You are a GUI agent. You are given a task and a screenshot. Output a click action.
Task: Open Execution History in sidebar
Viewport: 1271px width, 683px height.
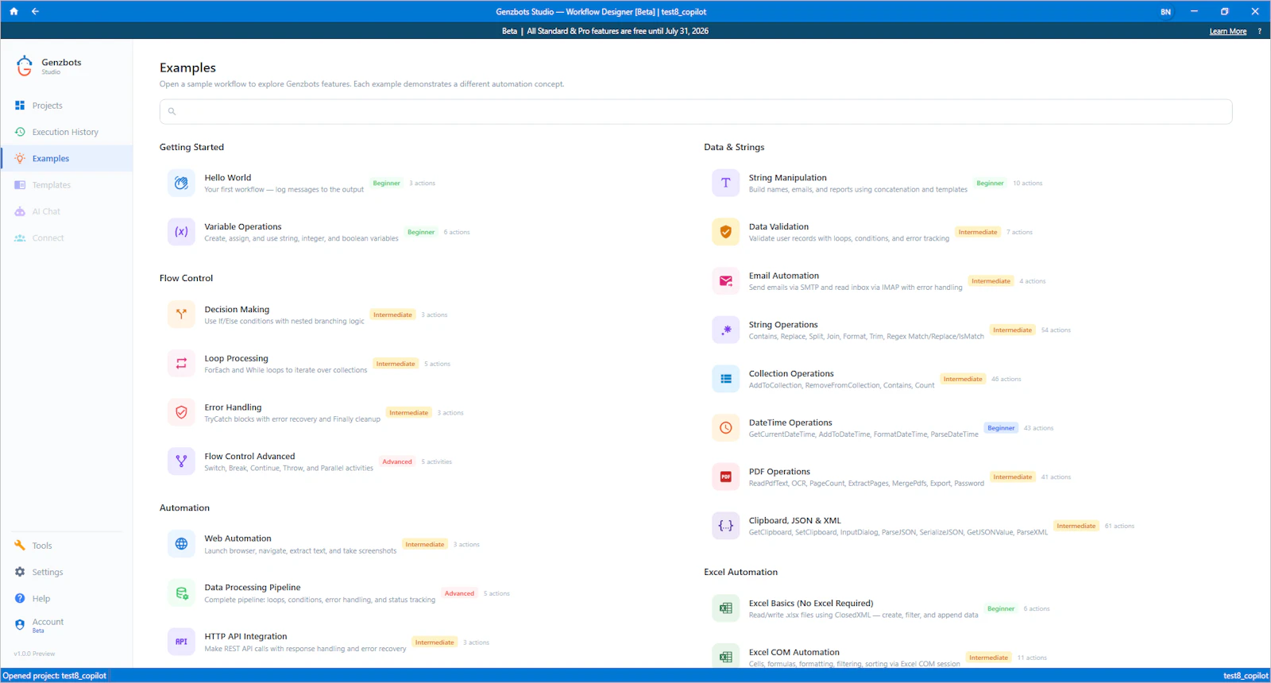67,132
